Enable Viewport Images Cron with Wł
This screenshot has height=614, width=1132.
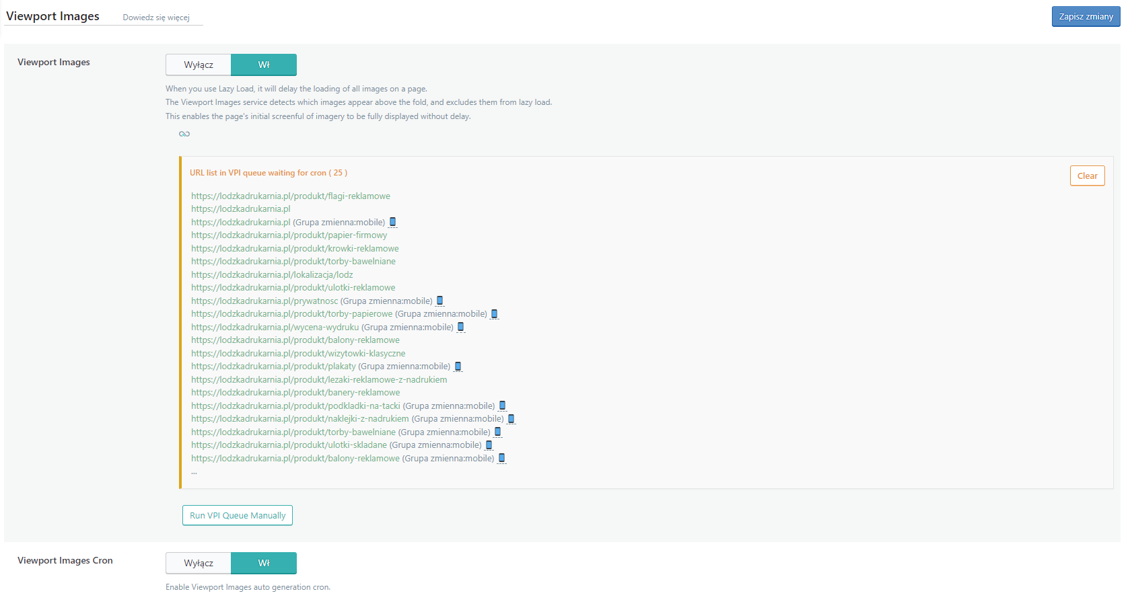264,563
